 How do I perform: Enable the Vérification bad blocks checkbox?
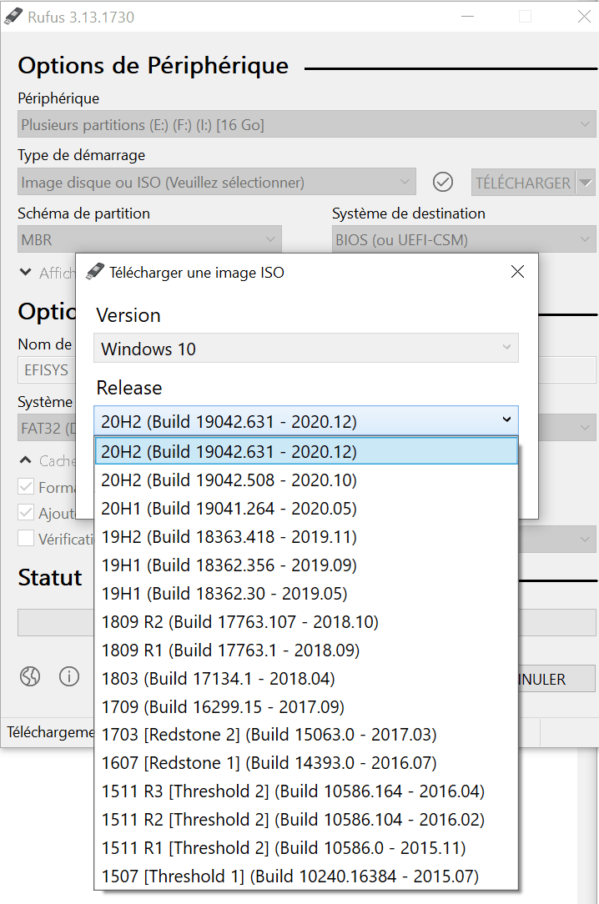[x=26, y=538]
